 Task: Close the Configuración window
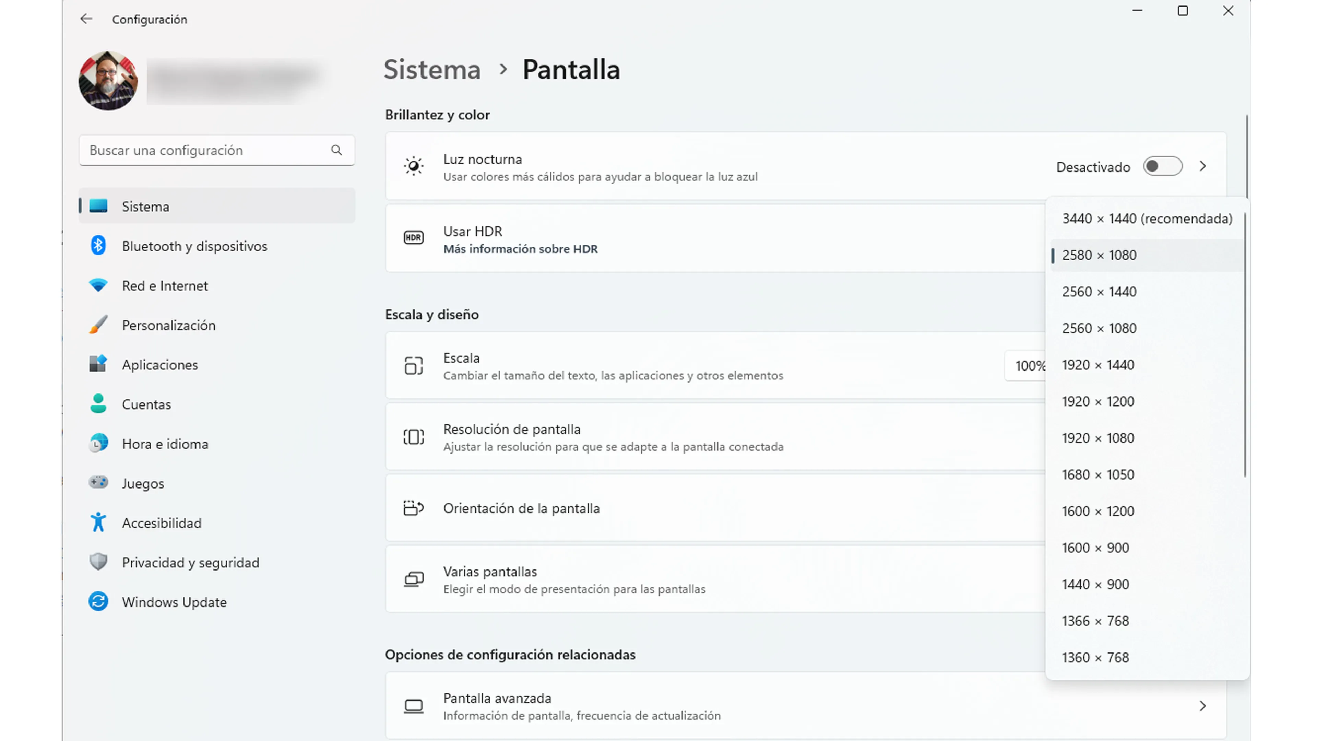(1228, 11)
